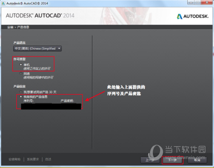Minimize the AutoCAD 2014 installer window
The image size is (214, 168).
tap(191, 3)
